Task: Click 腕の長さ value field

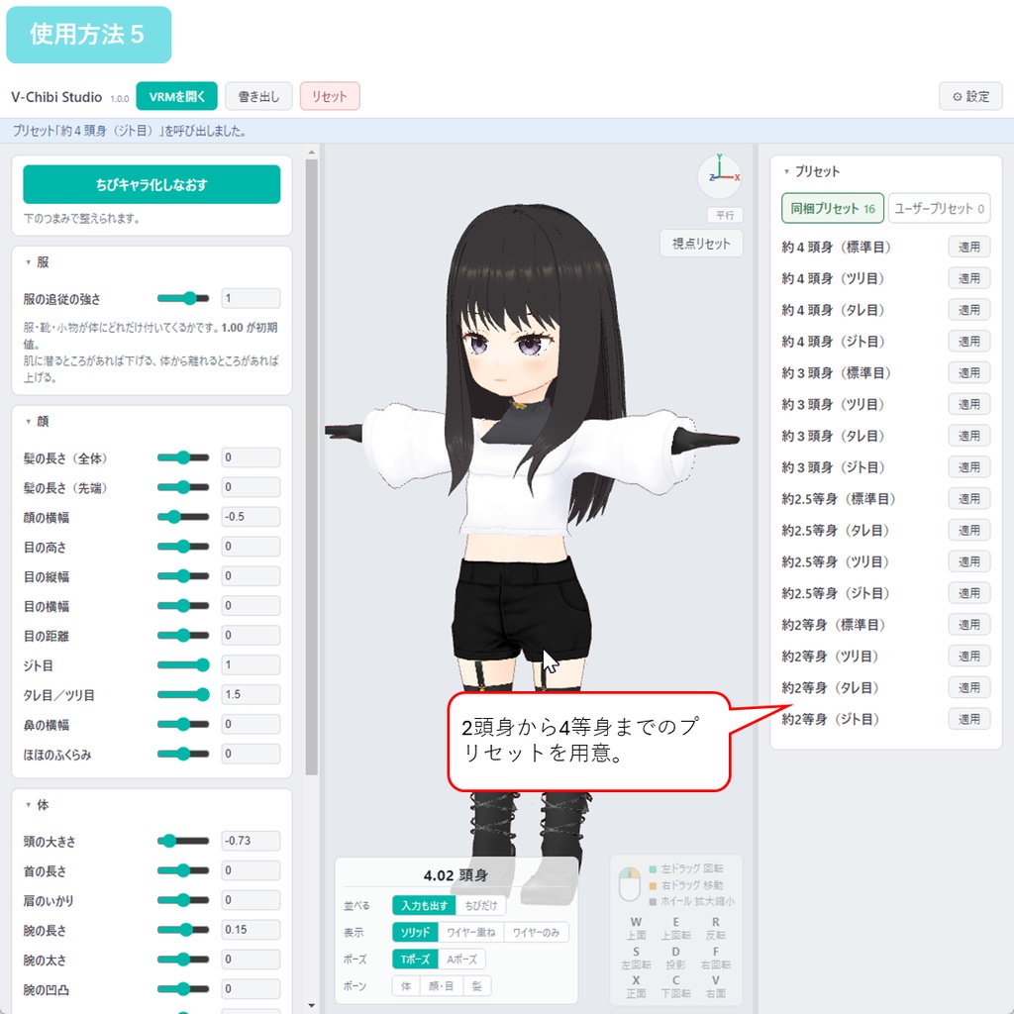Action: coord(251,929)
